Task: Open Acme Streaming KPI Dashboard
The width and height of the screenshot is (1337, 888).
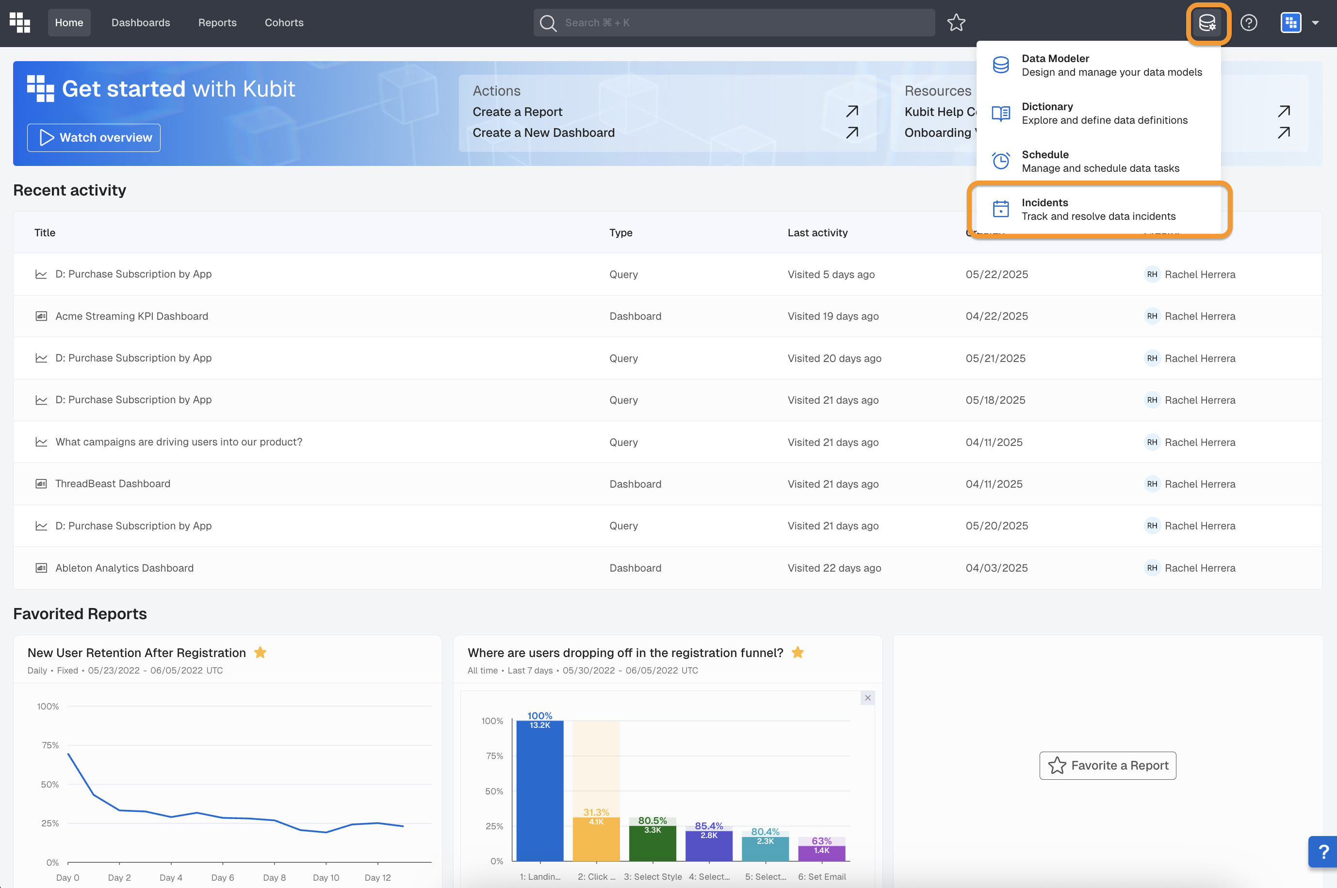Action: click(x=132, y=316)
